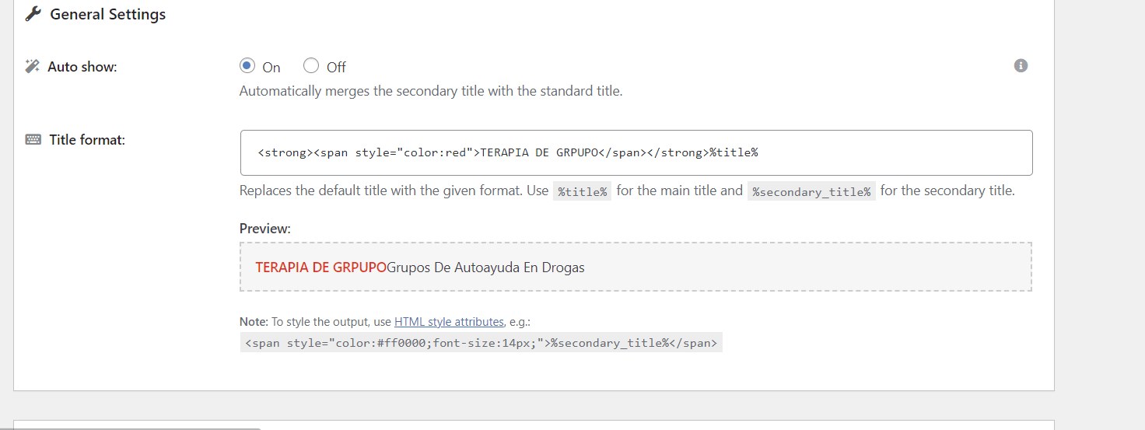Image resolution: width=1145 pixels, height=430 pixels.
Task: Click the "Off" label text
Action: click(x=336, y=67)
